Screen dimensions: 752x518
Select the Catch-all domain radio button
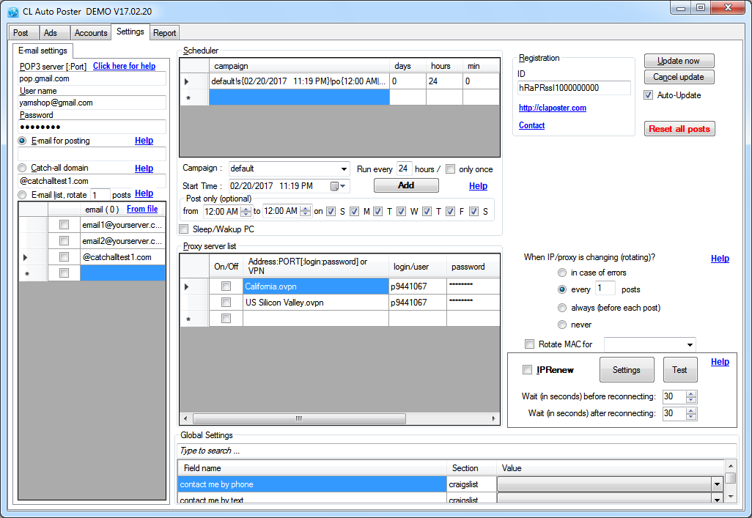point(23,168)
